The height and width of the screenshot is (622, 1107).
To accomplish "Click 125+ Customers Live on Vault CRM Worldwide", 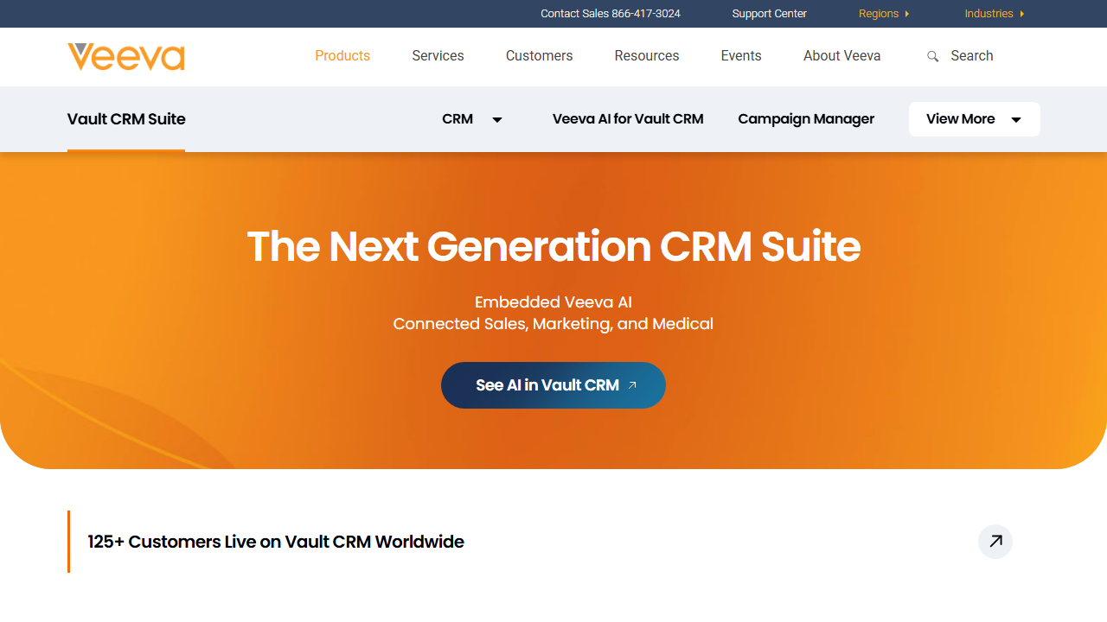I will 276,542.
